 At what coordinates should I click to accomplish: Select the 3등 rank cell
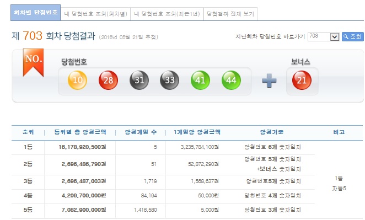[x=28, y=181]
